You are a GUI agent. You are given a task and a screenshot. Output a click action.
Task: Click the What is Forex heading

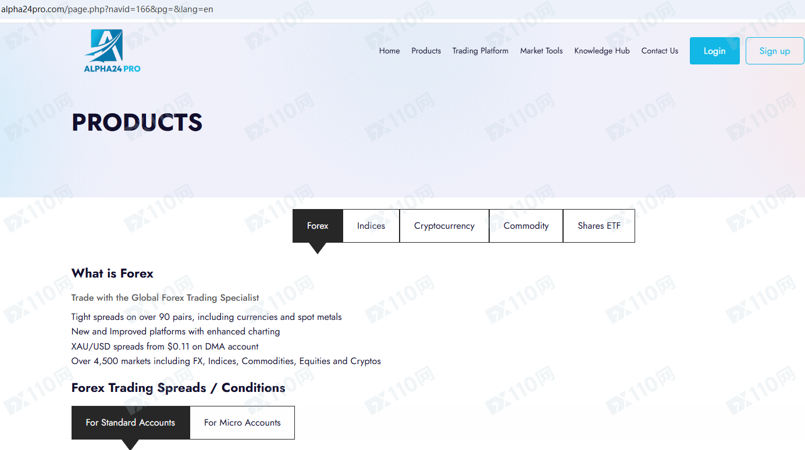click(112, 273)
